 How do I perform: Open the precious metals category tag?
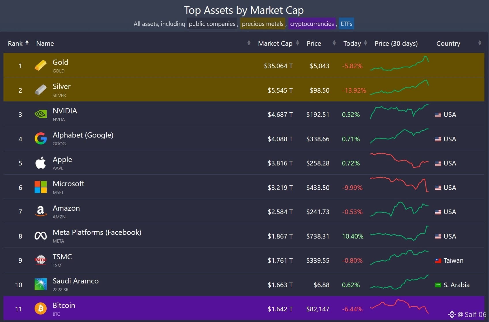pos(263,24)
